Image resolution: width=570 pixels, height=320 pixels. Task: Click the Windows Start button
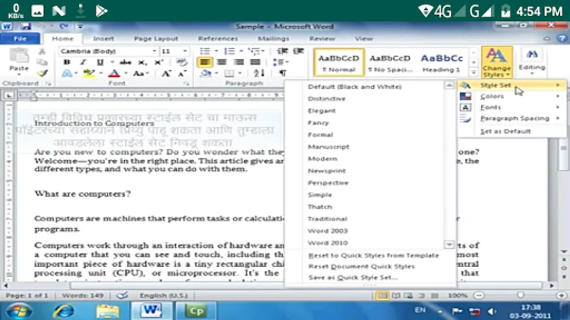tap(19, 311)
